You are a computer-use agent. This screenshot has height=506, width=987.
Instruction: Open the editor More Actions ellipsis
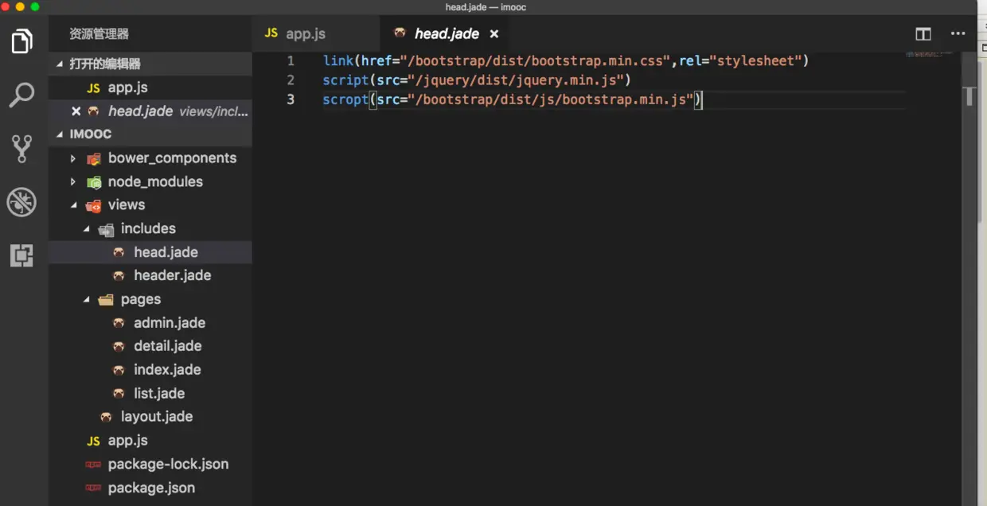pyautogui.click(x=958, y=34)
